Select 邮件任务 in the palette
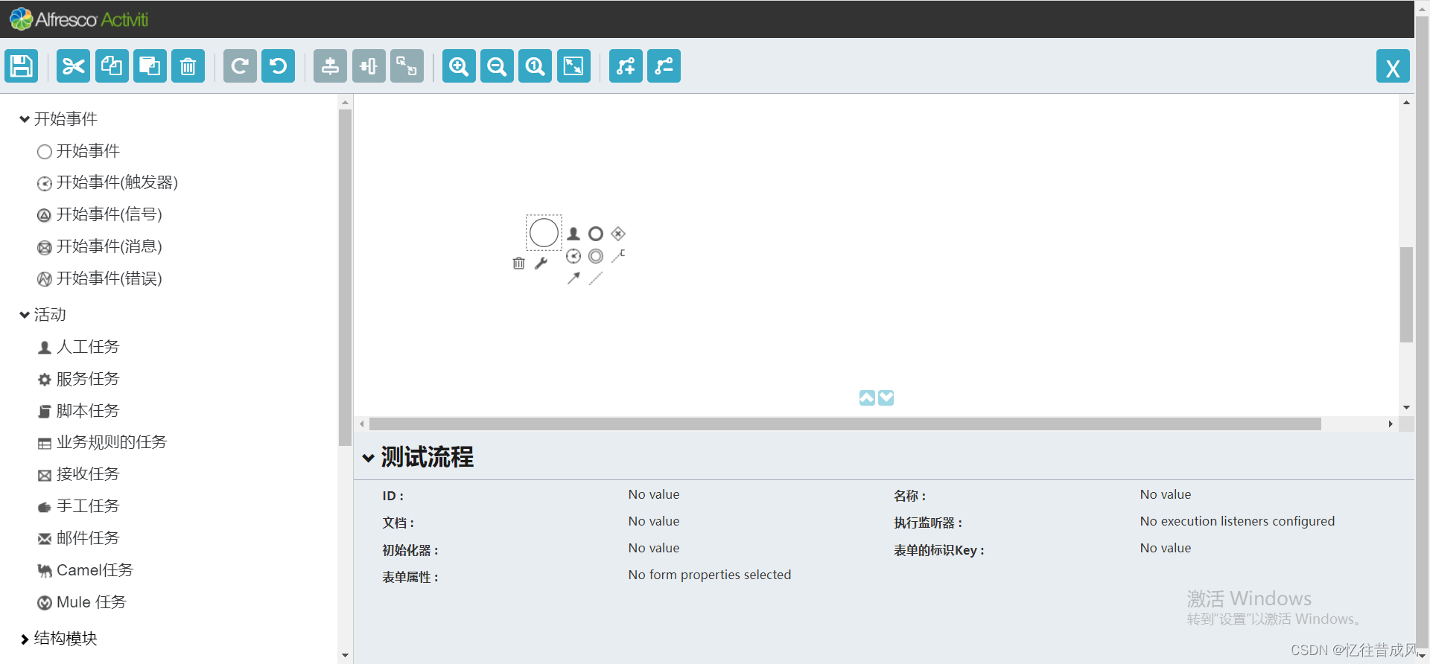This screenshot has height=664, width=1430. click(x=78, y=538)
